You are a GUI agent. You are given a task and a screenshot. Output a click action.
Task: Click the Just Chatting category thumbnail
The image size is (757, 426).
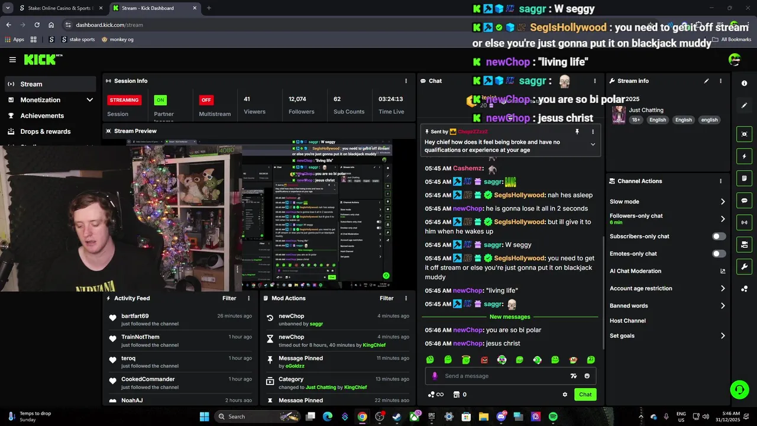point(619,115)
